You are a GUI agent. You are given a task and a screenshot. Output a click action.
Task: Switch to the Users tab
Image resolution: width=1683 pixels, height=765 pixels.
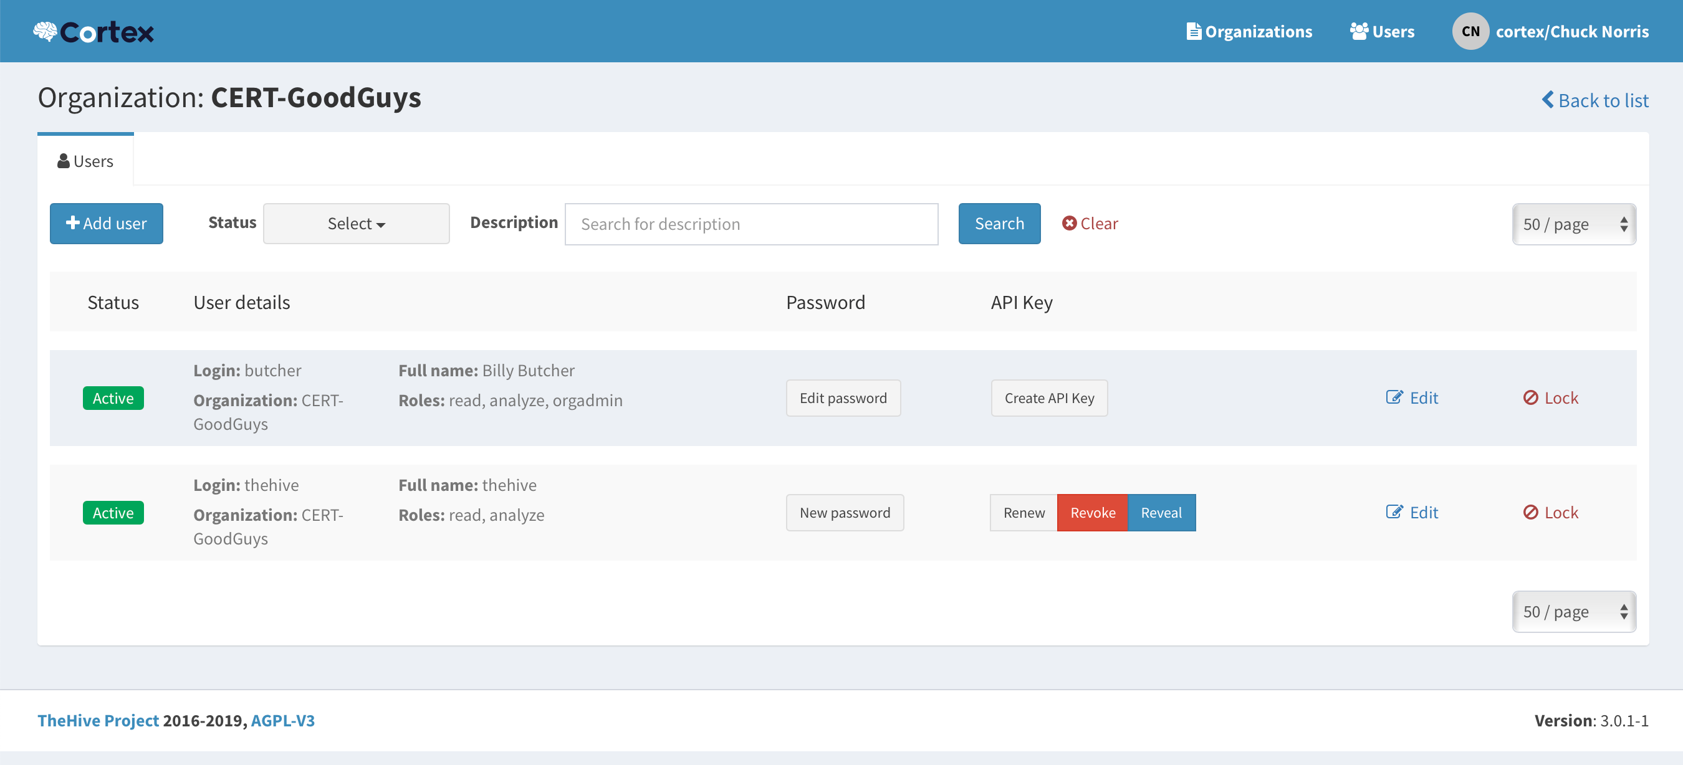(x=85, y=160)
